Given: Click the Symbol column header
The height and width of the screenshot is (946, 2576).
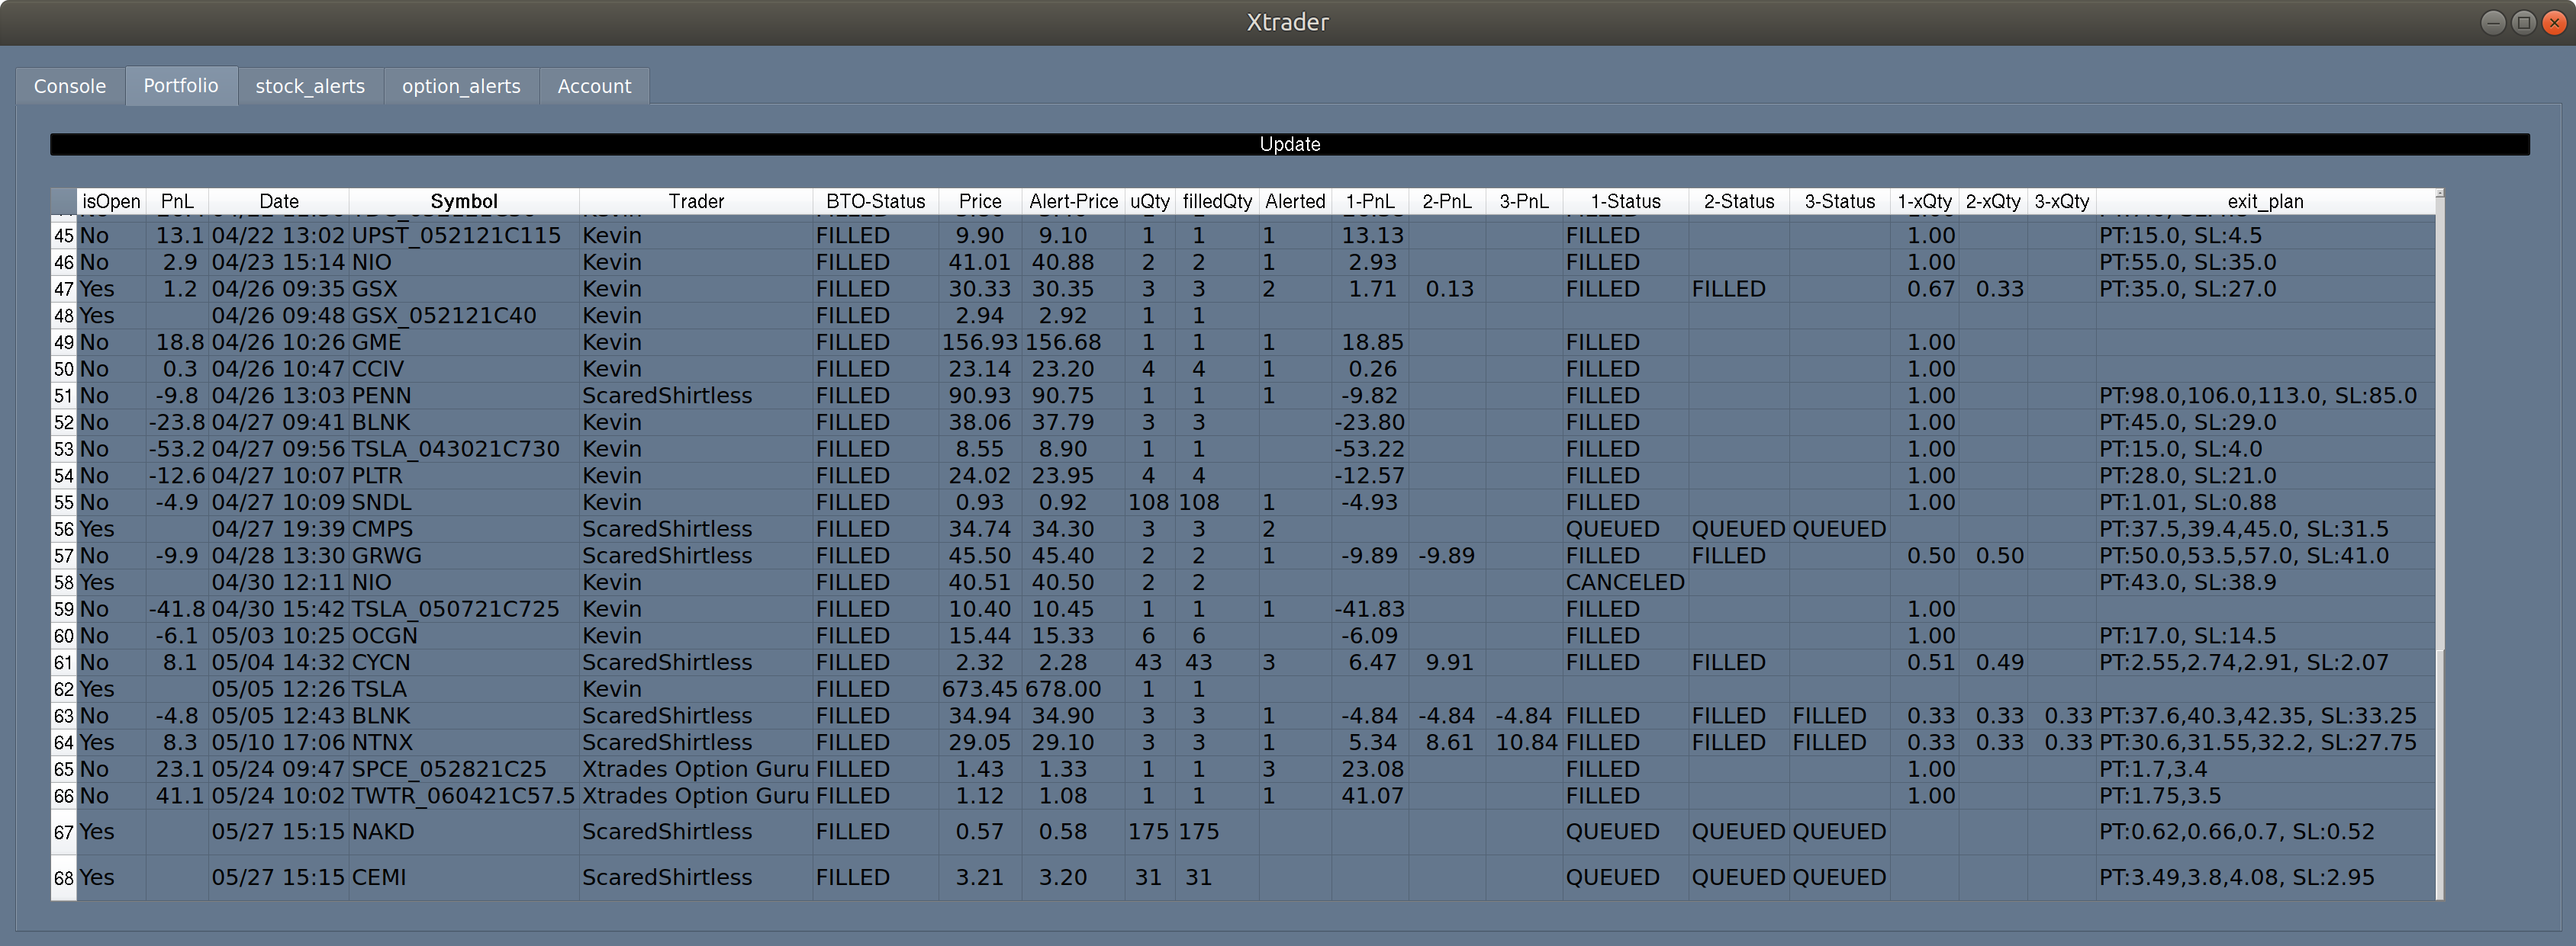Looking at the screenshot, I should coord(463,200).
